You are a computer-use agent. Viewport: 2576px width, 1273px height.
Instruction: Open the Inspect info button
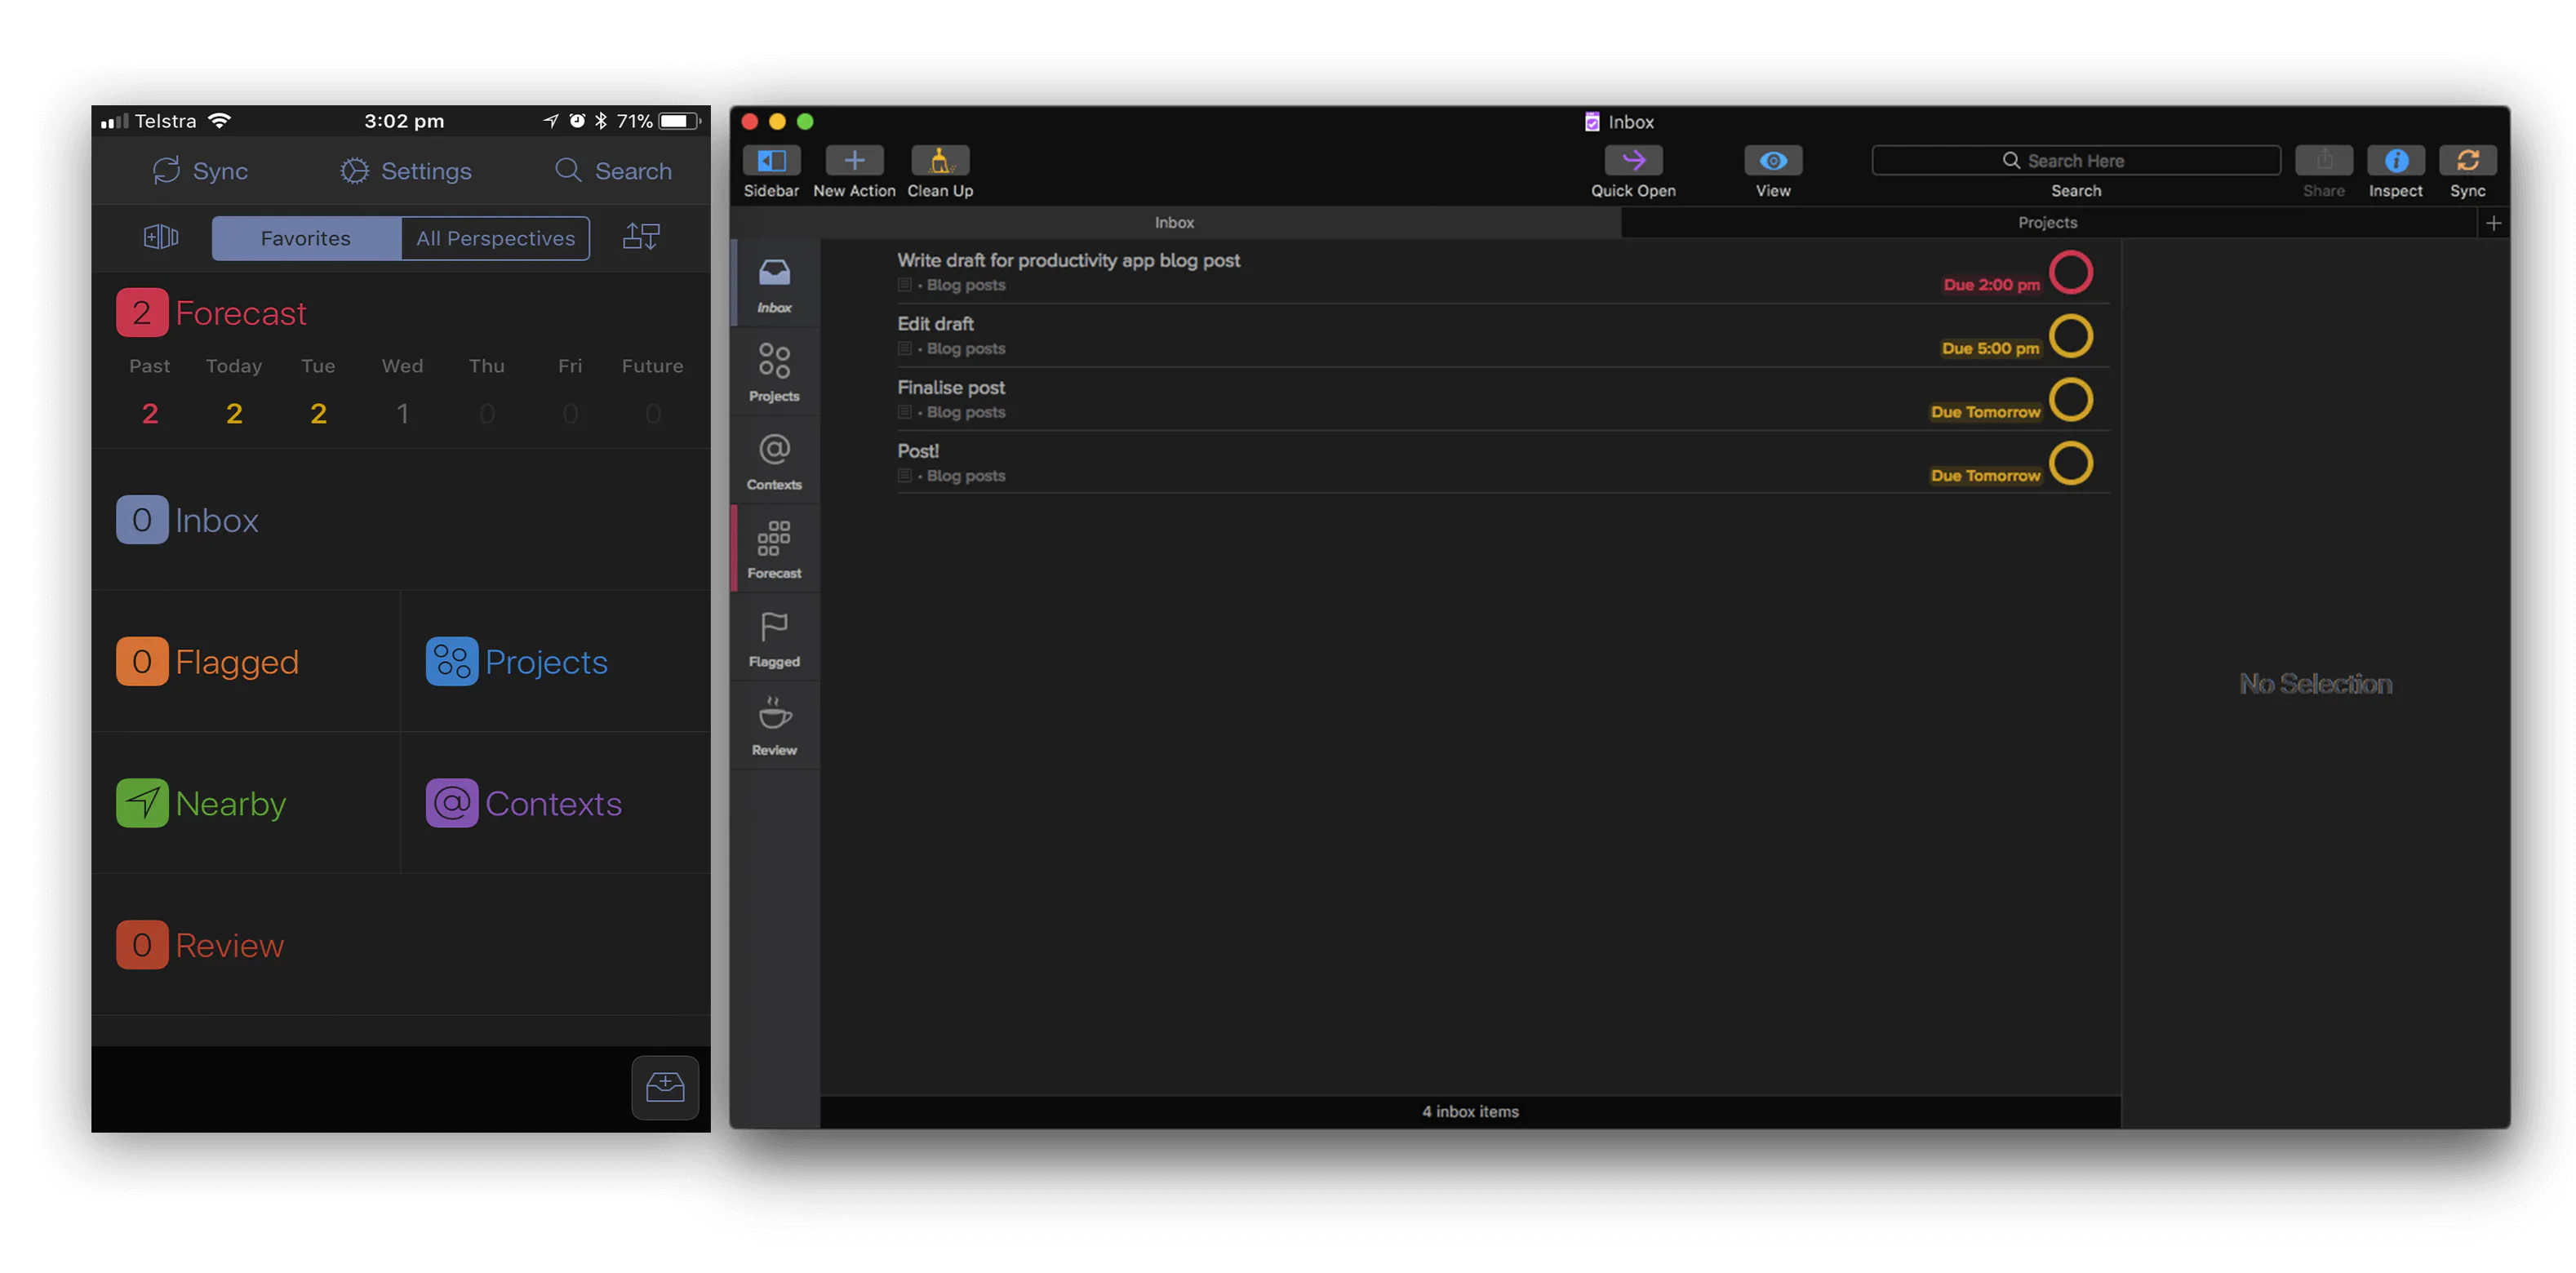pos(2395,160)
